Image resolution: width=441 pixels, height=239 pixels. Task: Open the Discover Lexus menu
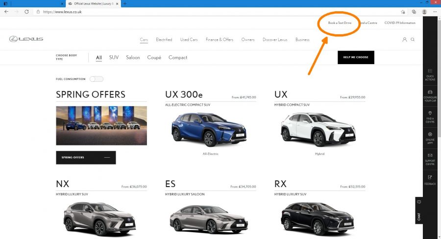275,40
